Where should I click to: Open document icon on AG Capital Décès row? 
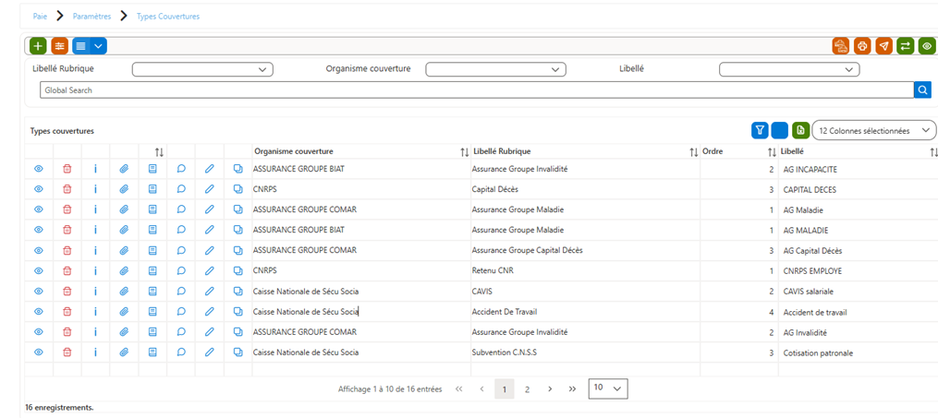(152, 250)
